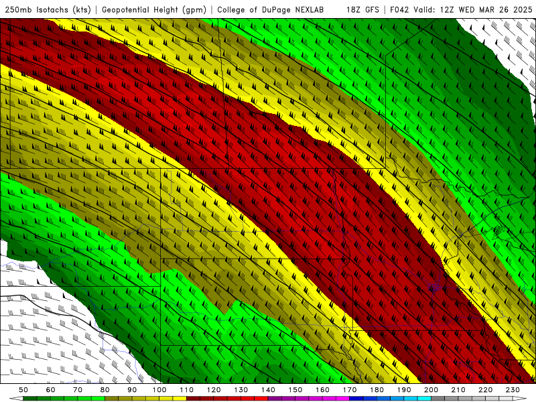The height and width of the screenshot is (402, 536).
Task: Click the '60' legend scale value
Action: click(x=51, y=390)
